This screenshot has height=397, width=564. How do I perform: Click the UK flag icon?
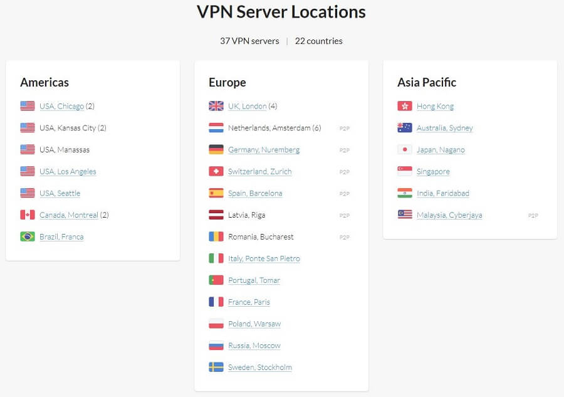point(216,106)
